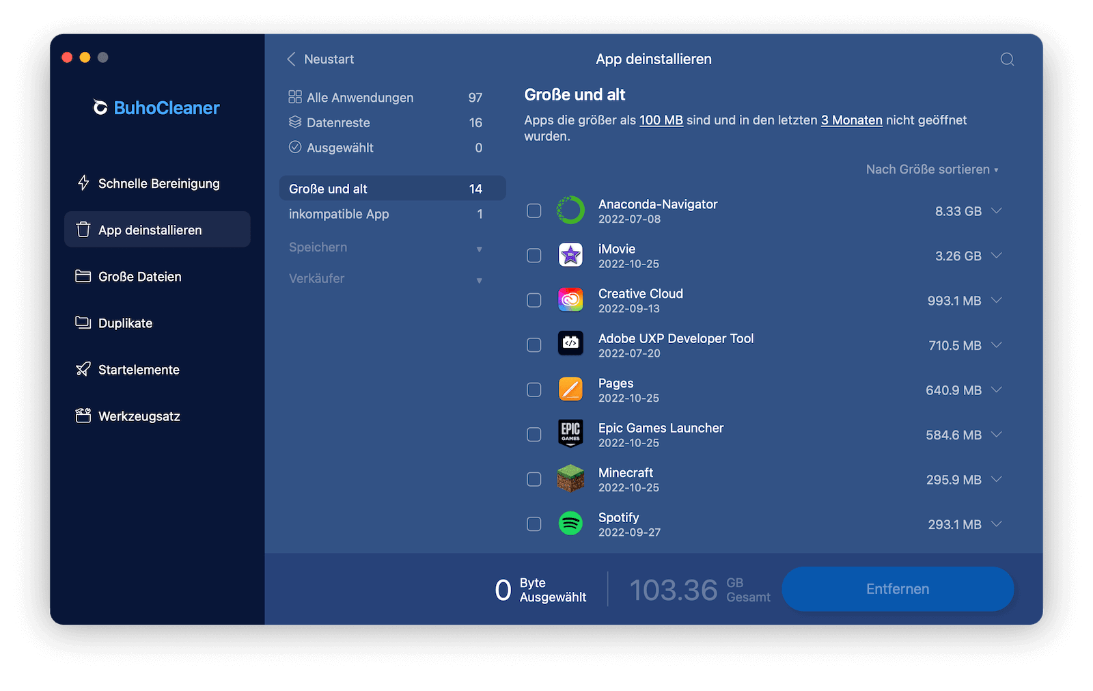Viewport: 1093px width, 691px height.
Task: Click the Entfernen button
Action: click(x=898, y=588)
